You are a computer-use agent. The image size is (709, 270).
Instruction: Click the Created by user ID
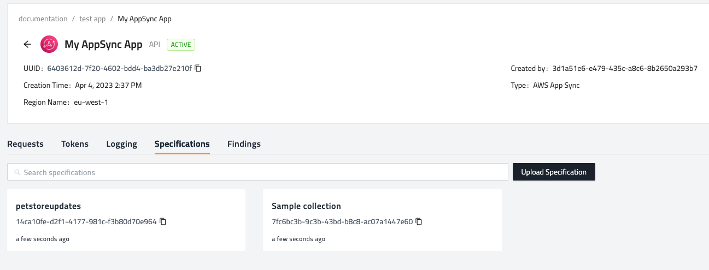coord(625,69)
